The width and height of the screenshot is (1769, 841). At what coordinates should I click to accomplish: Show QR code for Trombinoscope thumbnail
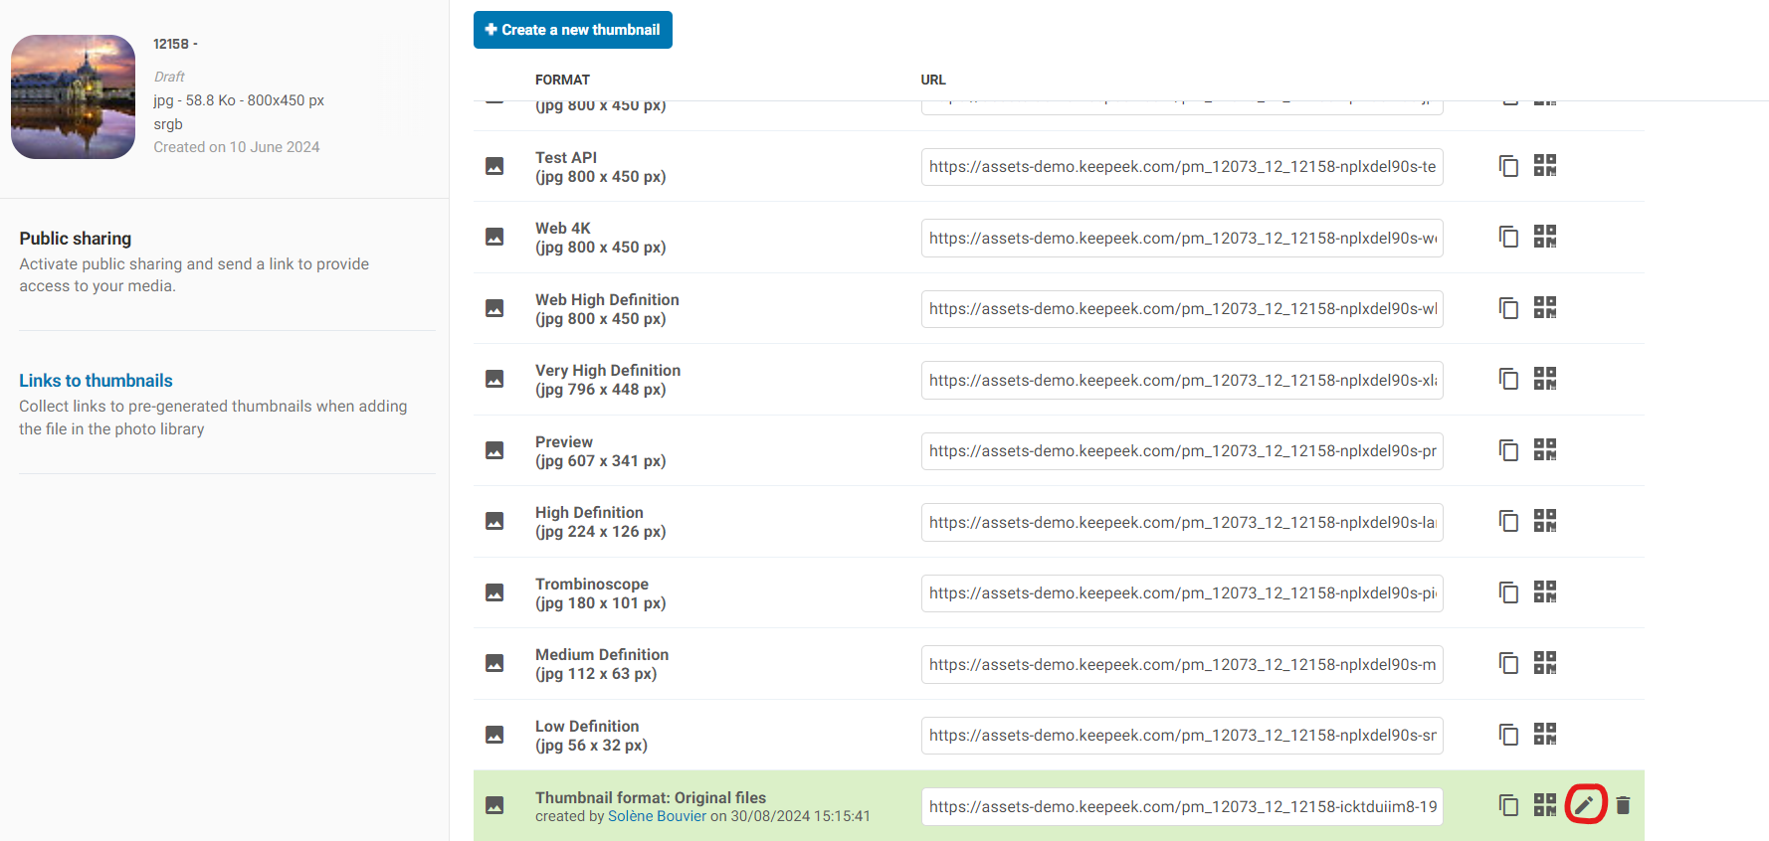click(1544, 592)
